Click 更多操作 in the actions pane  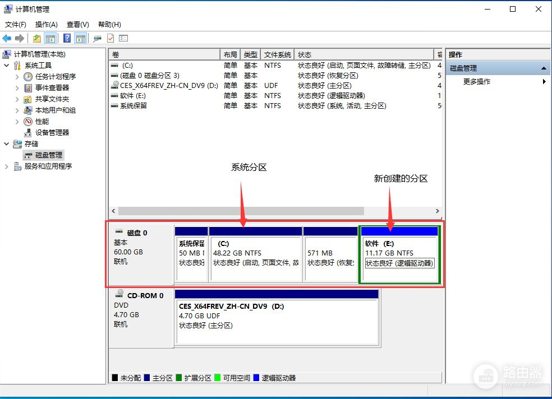tap(476, 82)
